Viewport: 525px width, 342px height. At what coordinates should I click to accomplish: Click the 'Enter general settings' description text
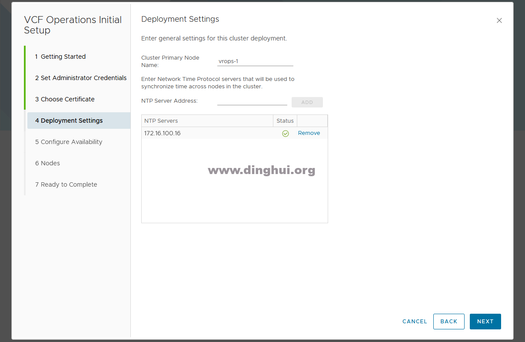coord(214,38)
